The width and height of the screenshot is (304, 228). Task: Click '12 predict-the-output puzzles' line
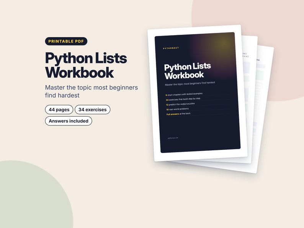point(180,104)
